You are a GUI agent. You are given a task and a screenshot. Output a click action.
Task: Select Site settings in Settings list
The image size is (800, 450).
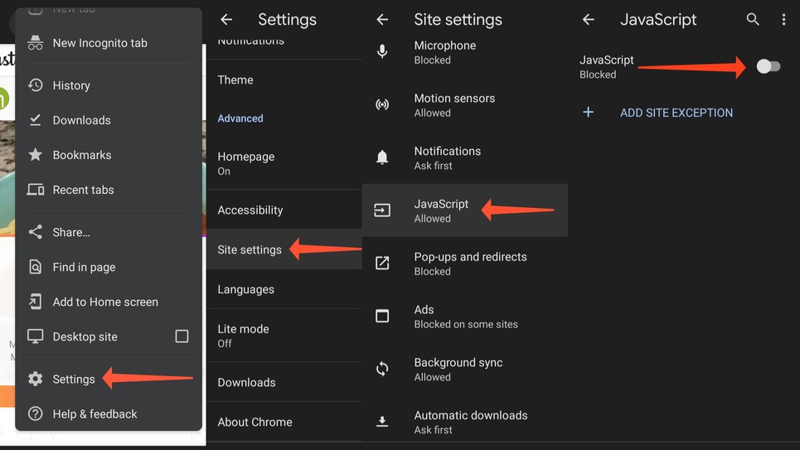250,249
